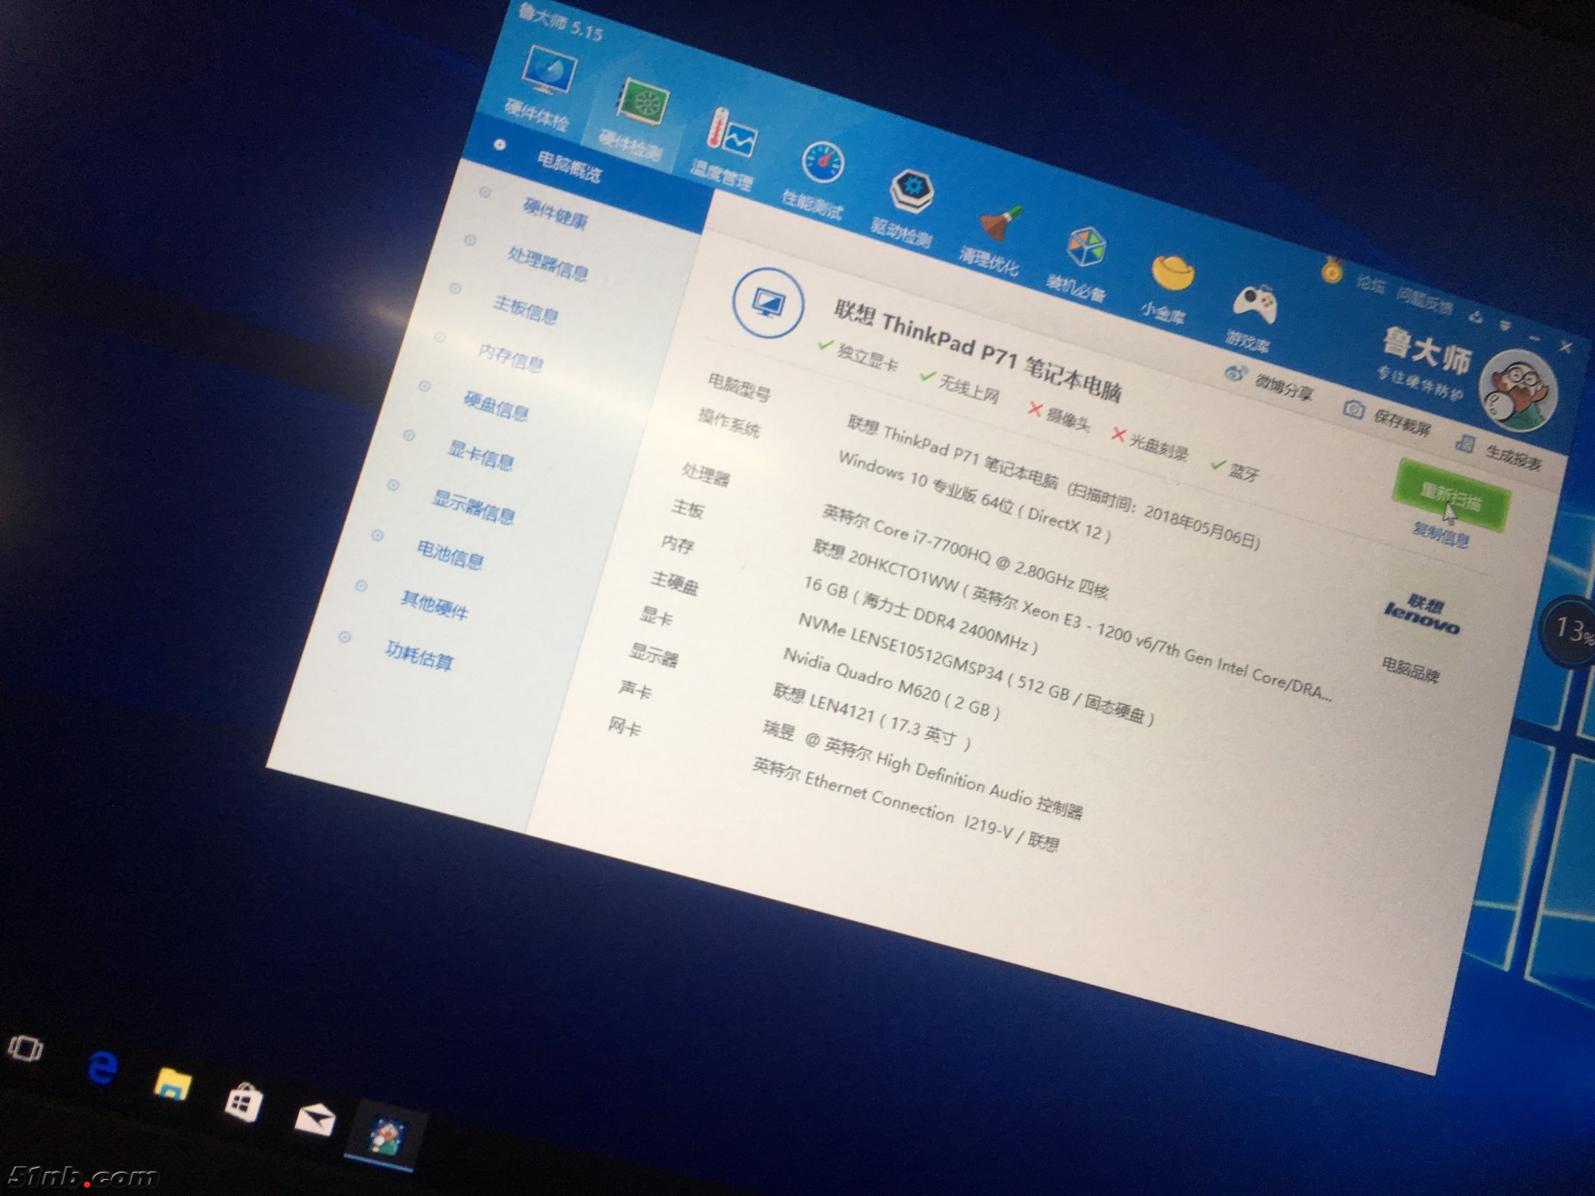This screenshot has height=1196, width=1595.
Task: Open Microsoft Edge from taskbar
Action: click(x=102, y=1067)
